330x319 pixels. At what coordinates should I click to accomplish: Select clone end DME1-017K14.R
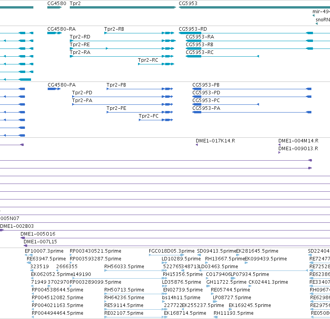[215, 141]
